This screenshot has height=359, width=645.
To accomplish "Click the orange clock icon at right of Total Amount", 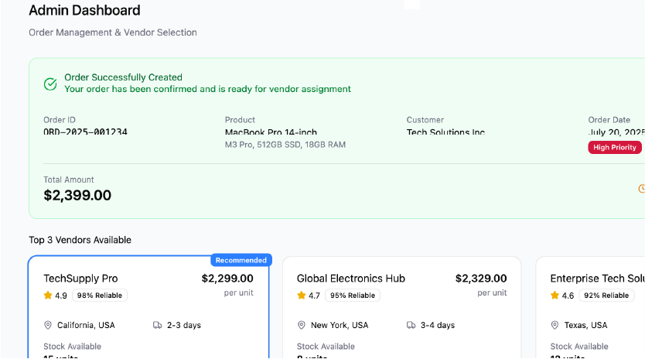I will [642, 189].
